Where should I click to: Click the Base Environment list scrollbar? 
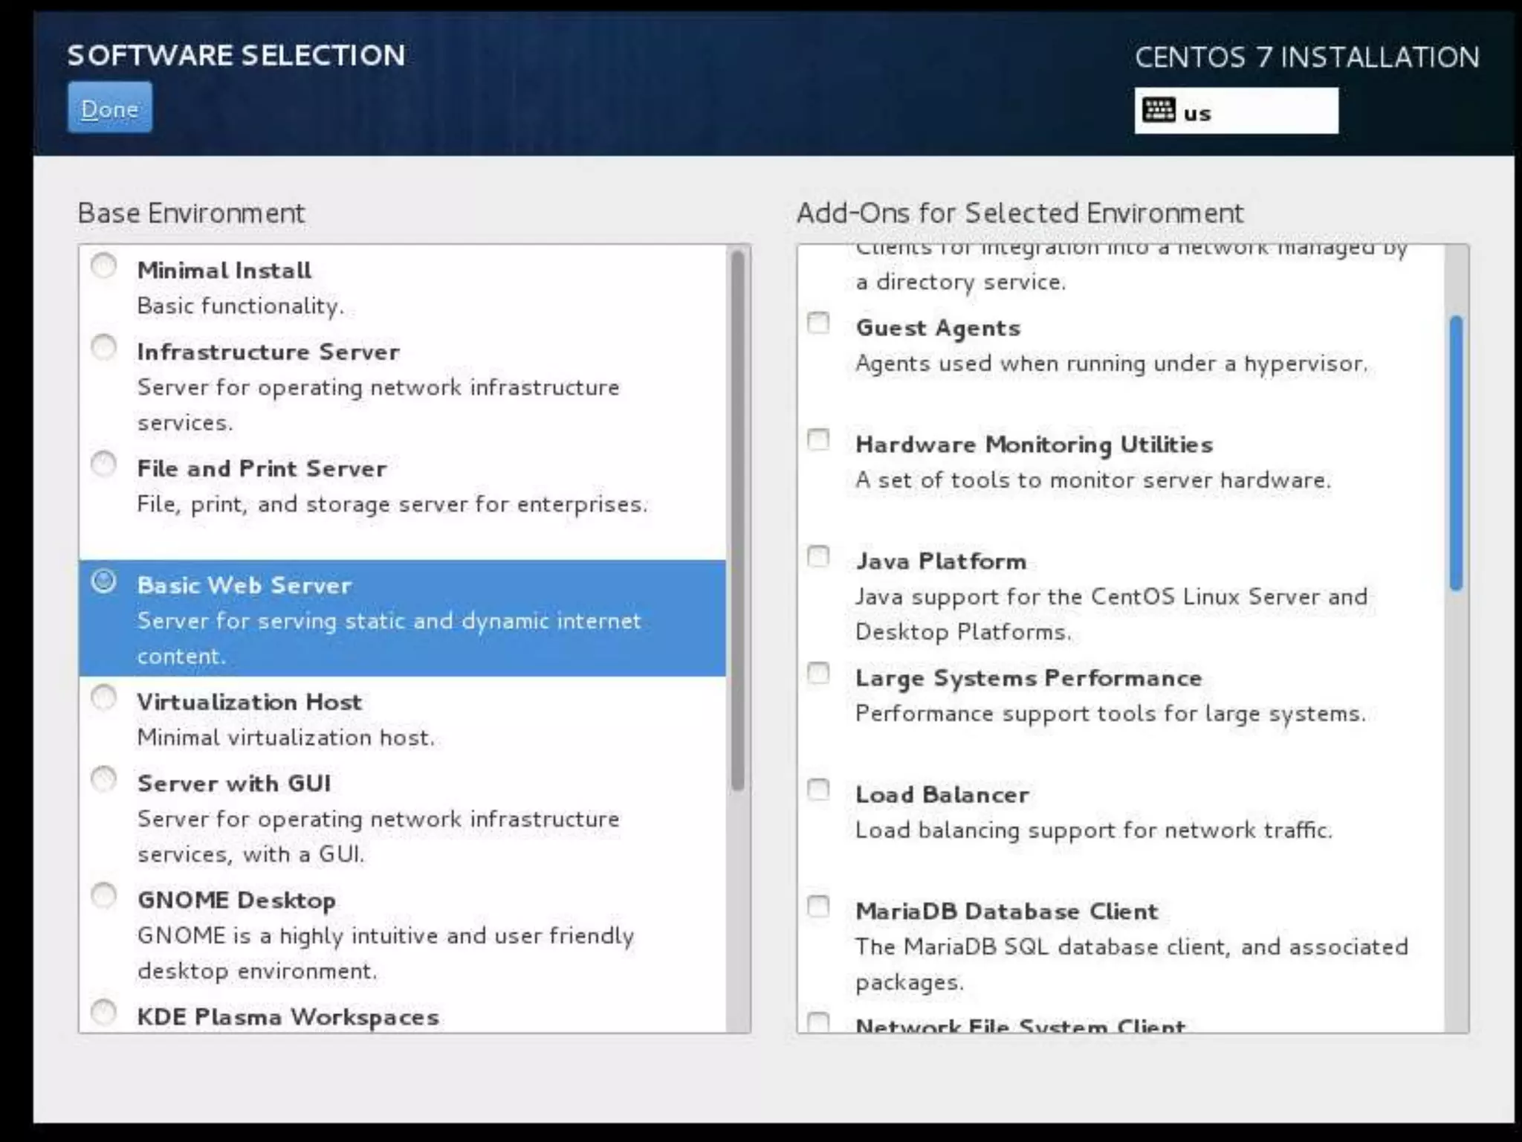click(x=737, y=520)
